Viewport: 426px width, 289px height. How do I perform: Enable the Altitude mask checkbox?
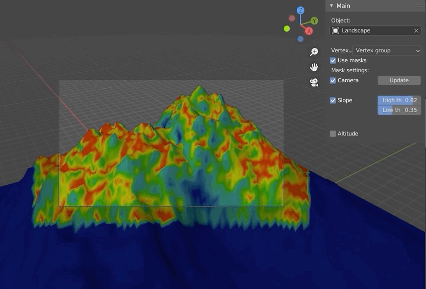[x=333, y=134]
